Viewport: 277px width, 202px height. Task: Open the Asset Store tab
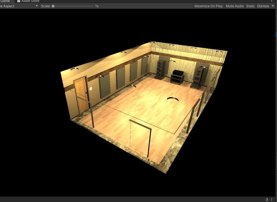[28, 1]
